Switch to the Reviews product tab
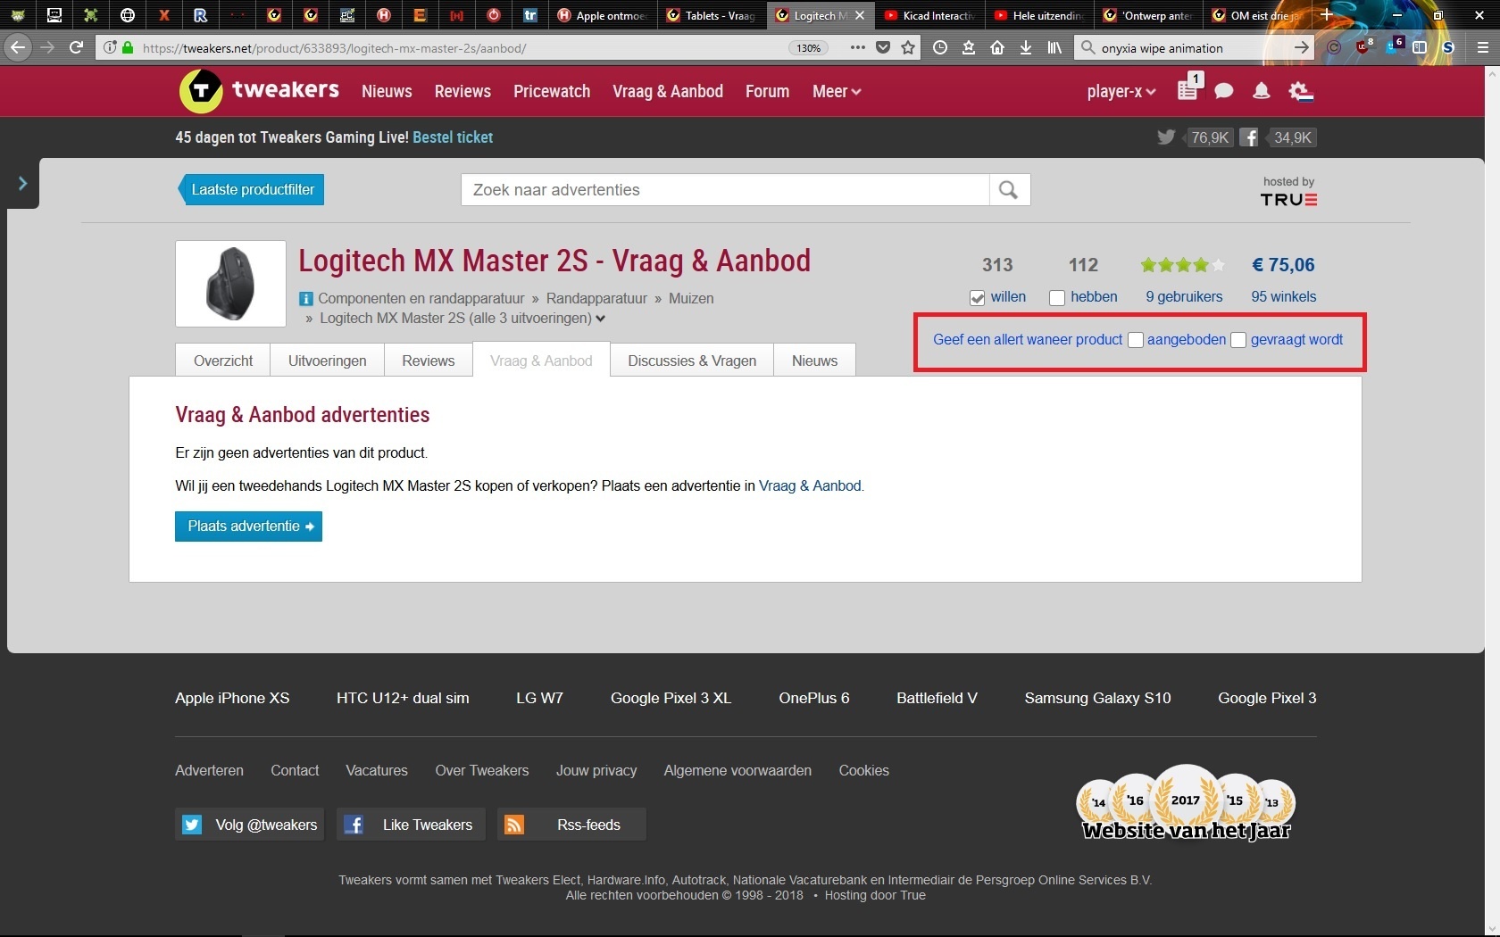Viewport: 1500px width, 937px height. [x=429, y=361]
